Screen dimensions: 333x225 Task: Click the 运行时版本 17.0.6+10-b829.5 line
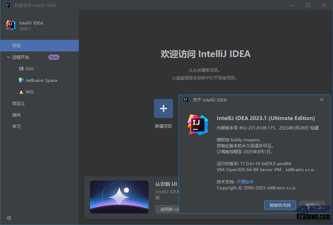coord(254,163)
